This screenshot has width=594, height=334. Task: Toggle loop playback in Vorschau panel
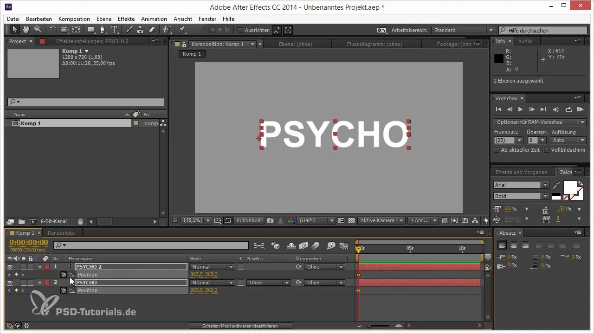pyautogui.click(x=568, y=109)
